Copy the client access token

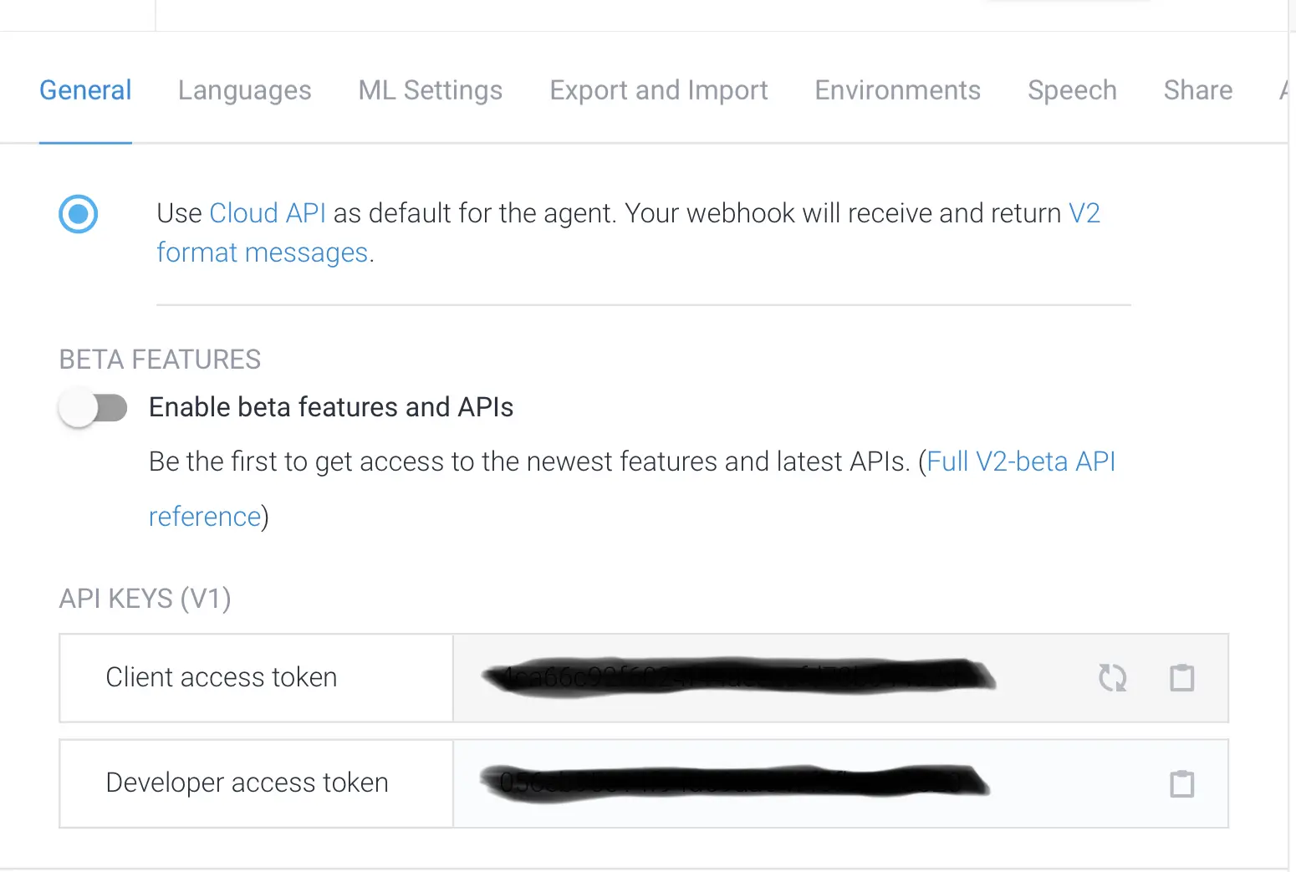pyautogui.click(x=1181, y=678)
